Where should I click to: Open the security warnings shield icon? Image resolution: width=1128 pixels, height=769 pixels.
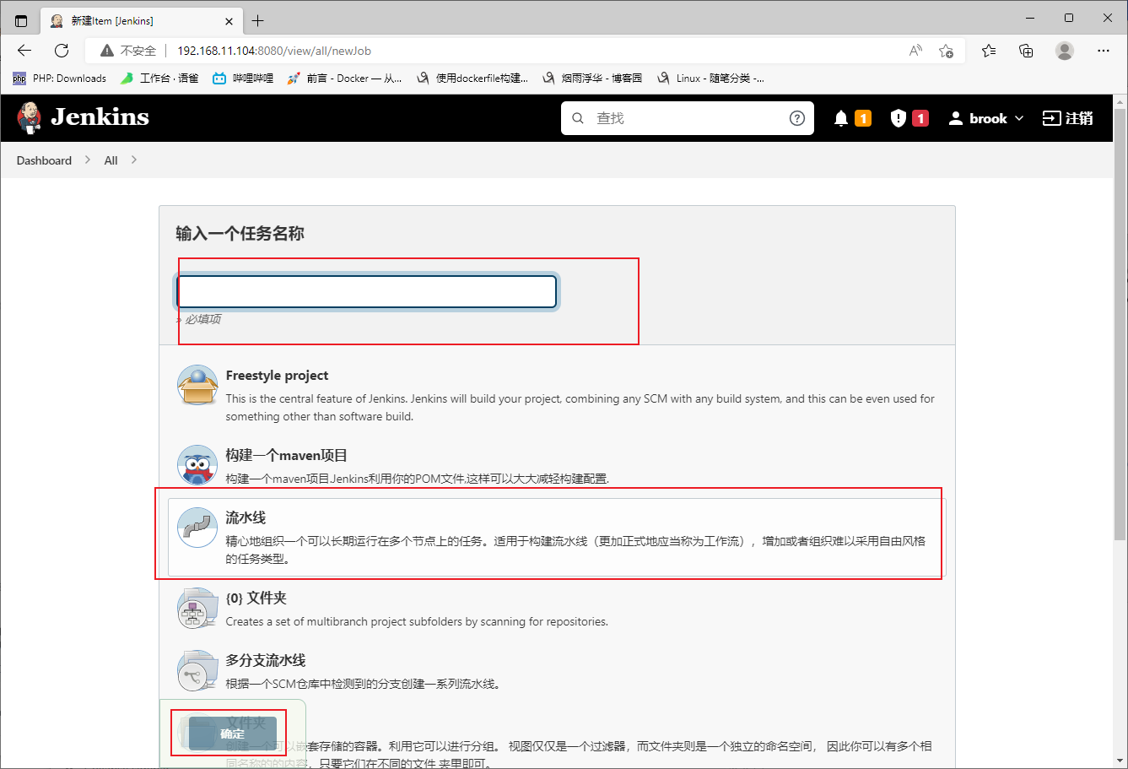pyautogui.click(x=899, y=118)
